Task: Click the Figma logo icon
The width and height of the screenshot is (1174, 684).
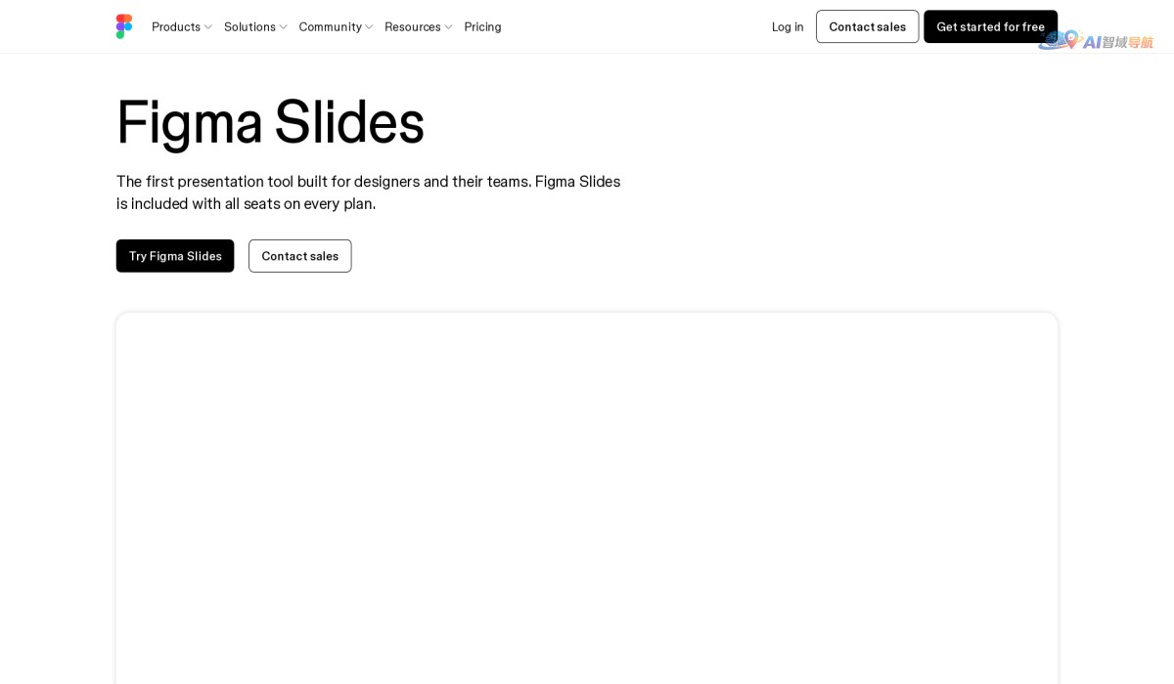Action: pos(124,26)
